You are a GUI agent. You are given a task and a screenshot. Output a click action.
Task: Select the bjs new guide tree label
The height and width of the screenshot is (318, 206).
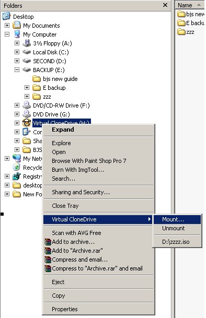(60, 79)
